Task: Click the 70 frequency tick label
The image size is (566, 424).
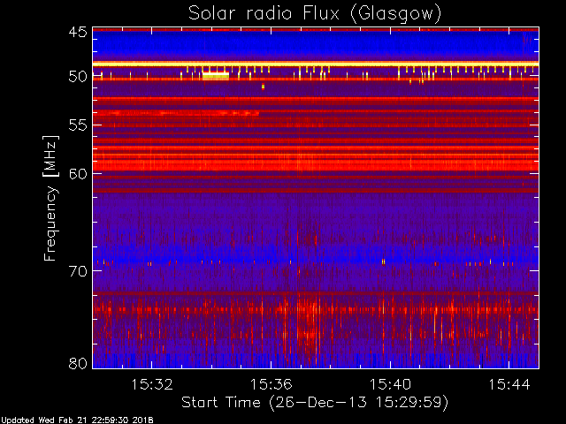Action: 78,271
